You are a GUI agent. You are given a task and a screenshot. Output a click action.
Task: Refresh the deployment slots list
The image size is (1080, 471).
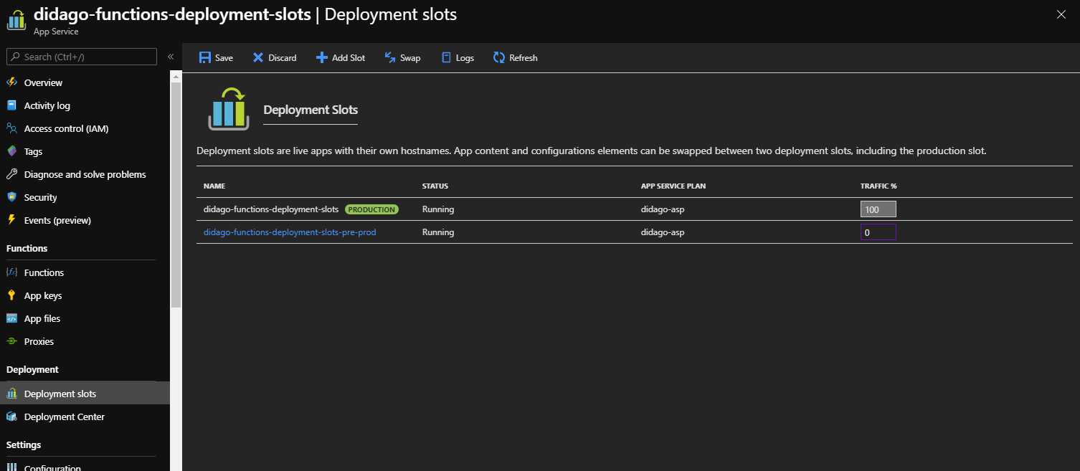click(515, 57)
